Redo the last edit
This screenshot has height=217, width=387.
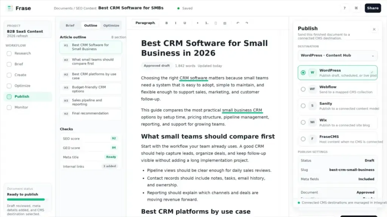(x=247, y=23)
